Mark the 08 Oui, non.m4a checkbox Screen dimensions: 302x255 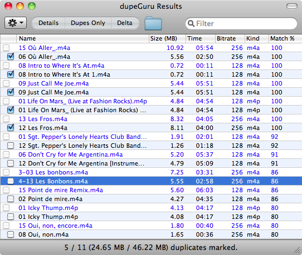[x=11, y=234]
